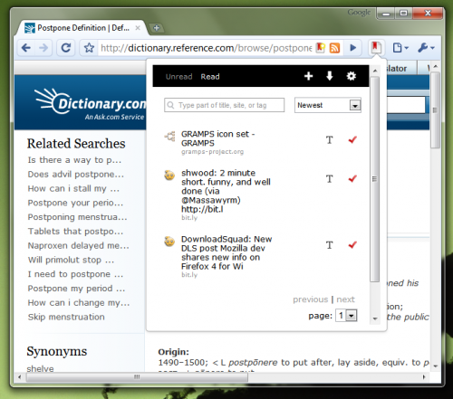Switch to the Read tab
453x399 pixels.
(x=210, y=77)
